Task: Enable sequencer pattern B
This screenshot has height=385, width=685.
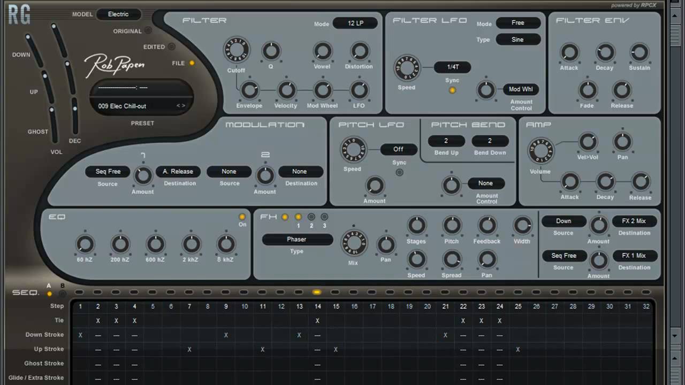Action: 62,294
